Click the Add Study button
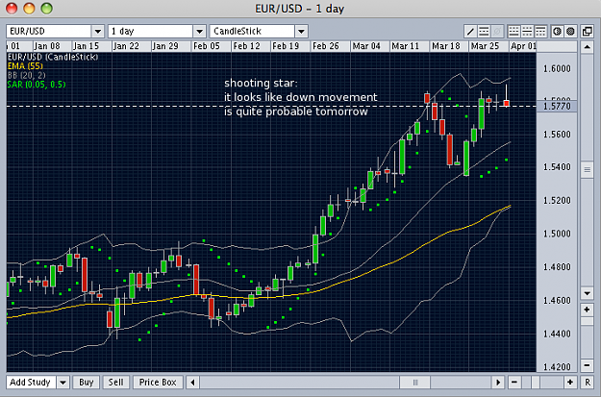This screenshot has width=601, height=397. (x=31, y=382)
